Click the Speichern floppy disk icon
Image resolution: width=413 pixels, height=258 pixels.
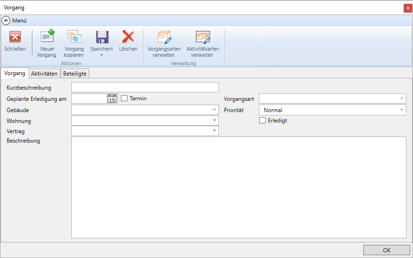(x=102, y=38)
